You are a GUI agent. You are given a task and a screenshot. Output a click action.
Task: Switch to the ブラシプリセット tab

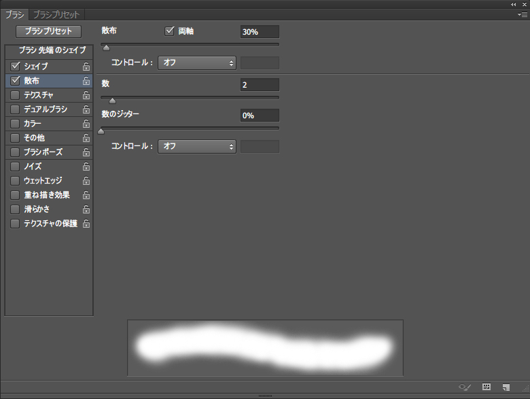[x=56, y=14]
